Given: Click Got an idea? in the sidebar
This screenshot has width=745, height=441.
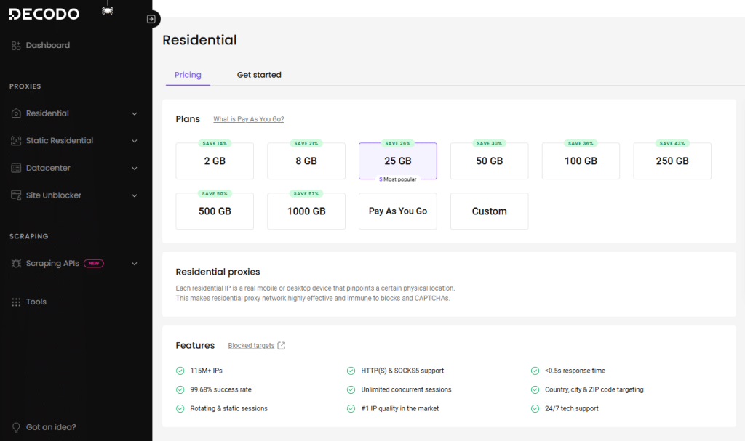Looking at the screenshot, I should point(51,427).
